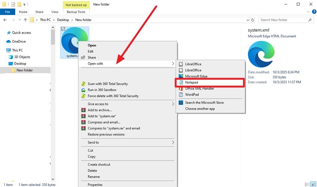
Task: Go back with the Back arrow
Action: [x=5, y=20]
